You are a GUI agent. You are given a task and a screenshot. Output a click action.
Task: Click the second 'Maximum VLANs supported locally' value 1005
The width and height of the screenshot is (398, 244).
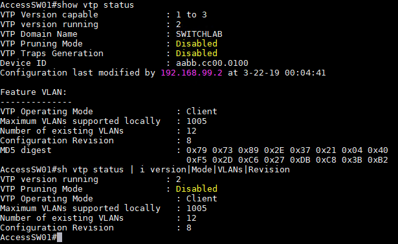[197, 208]
